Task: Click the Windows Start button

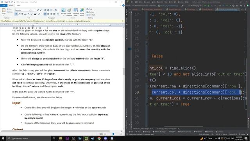Action: pyautogui.click(x=3, y=138)
